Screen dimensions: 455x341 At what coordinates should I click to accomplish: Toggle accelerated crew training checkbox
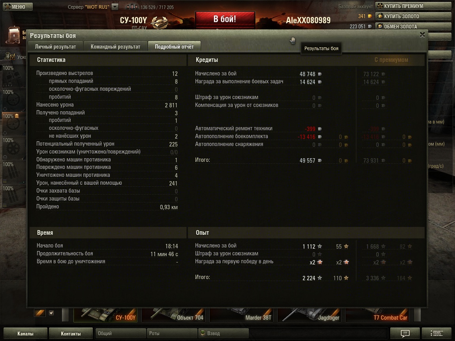[13, 57]
